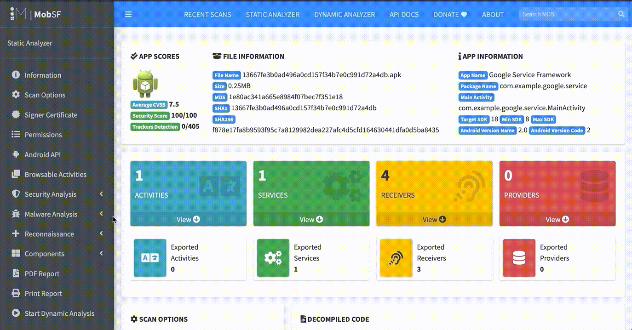The height and width of the screenshot is (330, 632).
Task: Click the Information sidebar icon
Action: pyautogui.click(x=16, y=75)
